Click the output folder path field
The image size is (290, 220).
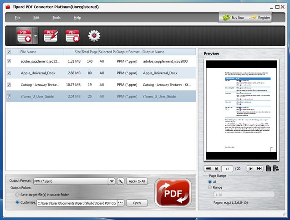(77, 203)
